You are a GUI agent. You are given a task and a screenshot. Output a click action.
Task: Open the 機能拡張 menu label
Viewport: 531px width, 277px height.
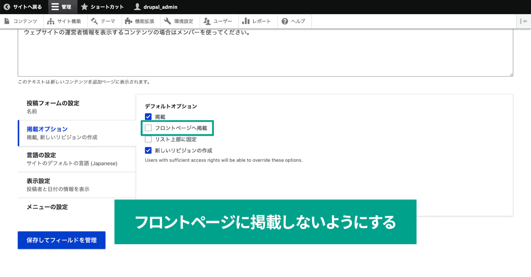(144, 21)
